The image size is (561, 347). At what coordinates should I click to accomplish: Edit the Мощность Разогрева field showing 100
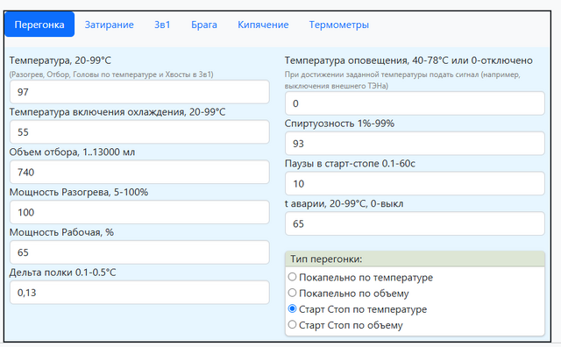pyautogui.click(x=139, y=212)
